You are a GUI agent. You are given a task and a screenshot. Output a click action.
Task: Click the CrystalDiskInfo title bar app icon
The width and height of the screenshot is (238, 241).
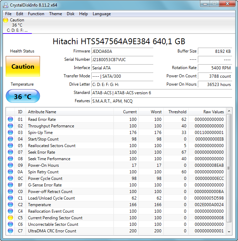point(6,5)
